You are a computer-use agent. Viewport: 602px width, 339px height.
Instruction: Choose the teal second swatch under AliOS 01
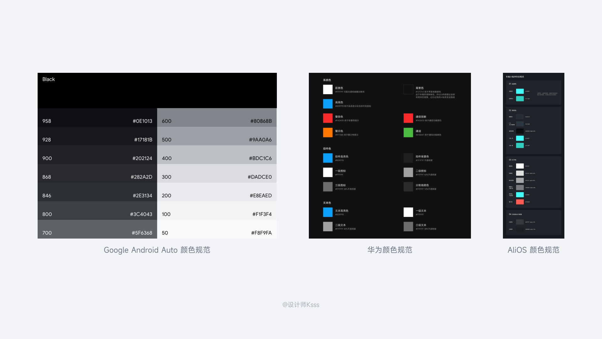[x=520, y=99]
